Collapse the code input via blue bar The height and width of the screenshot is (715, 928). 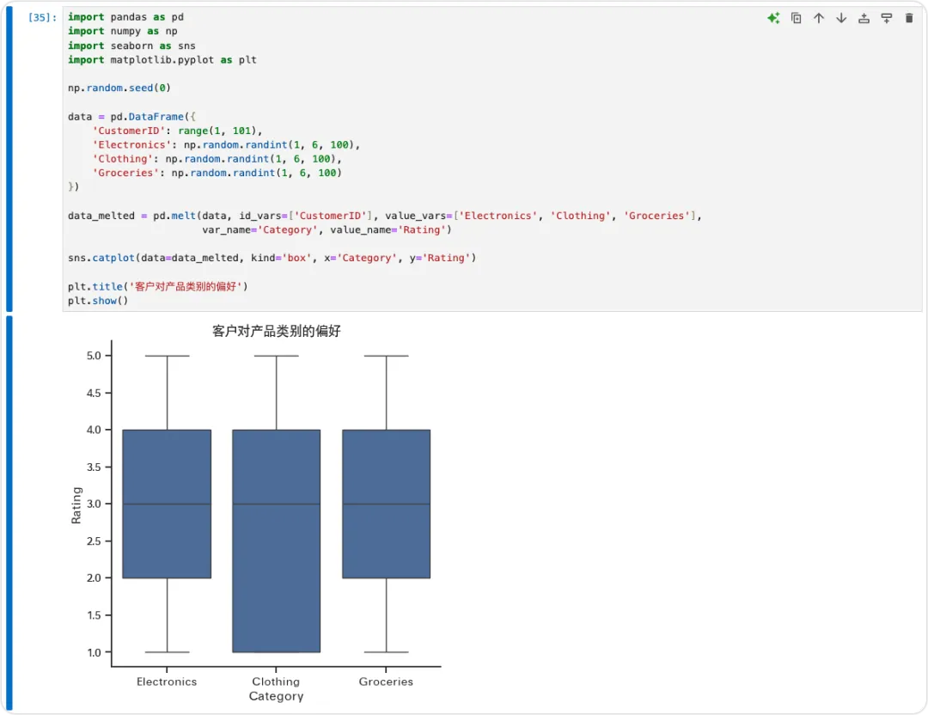pyautogui.click(x=9, y=159)
